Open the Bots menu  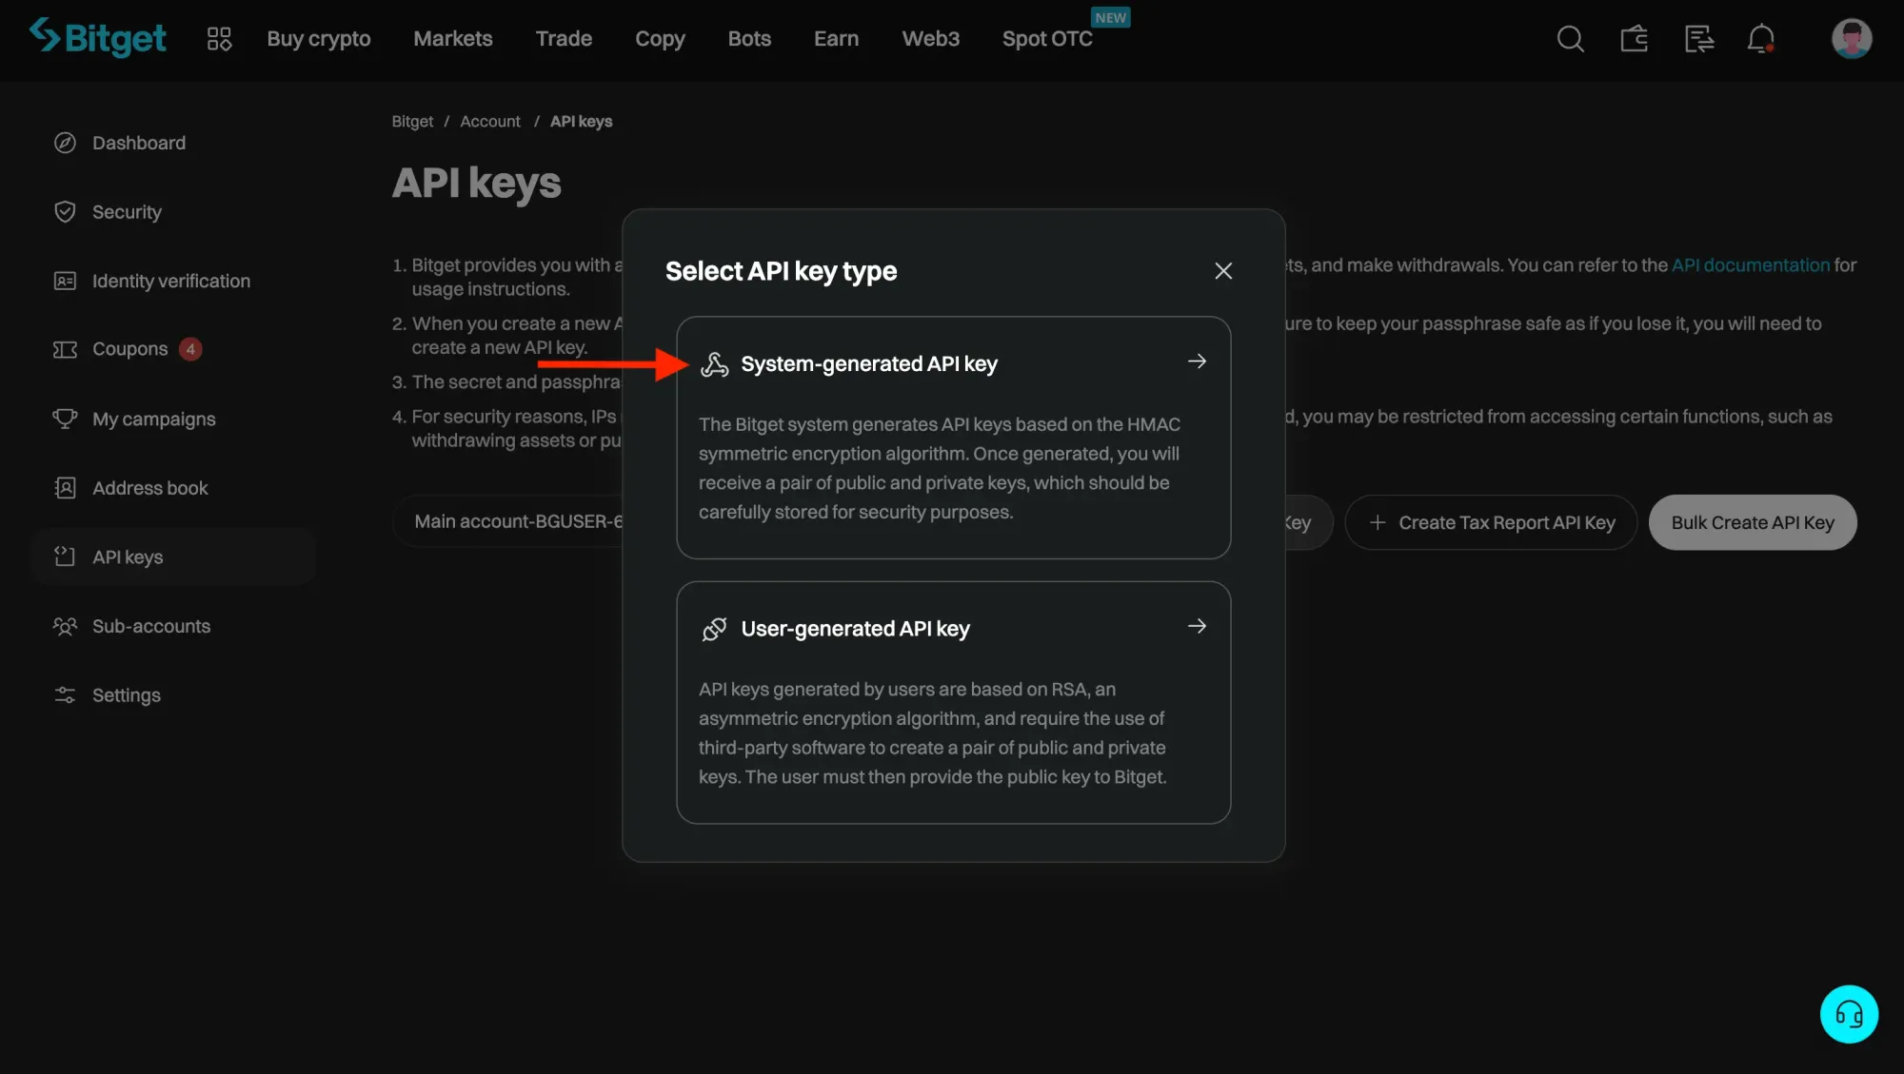pos(749,39)
